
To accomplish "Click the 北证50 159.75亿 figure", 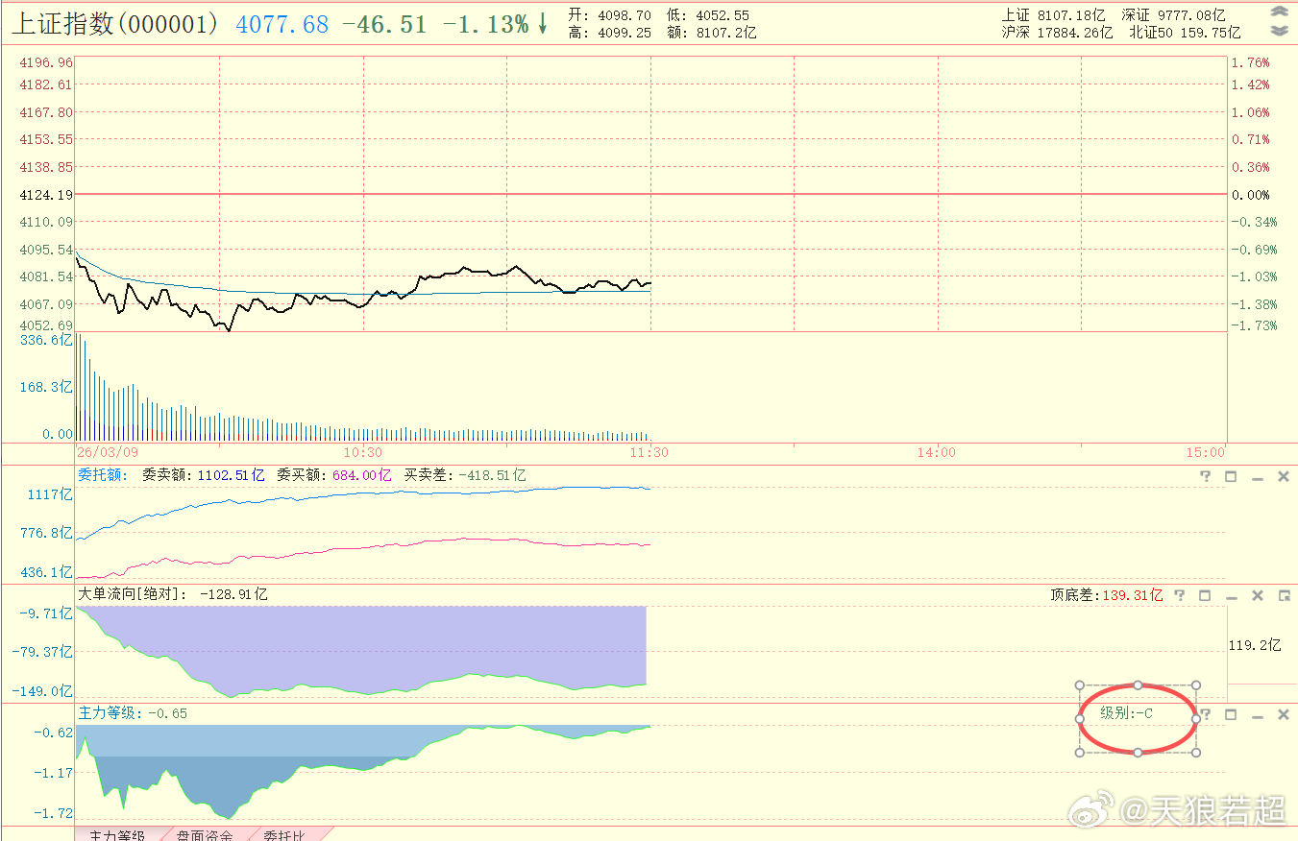I will coord(1185,32).
